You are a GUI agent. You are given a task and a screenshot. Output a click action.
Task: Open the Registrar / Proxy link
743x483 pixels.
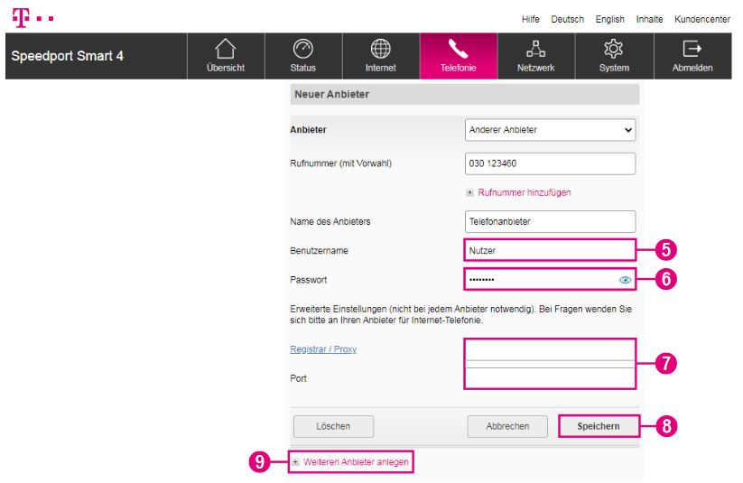(322, 349)
